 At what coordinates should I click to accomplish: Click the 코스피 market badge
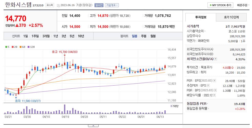click(x=50, y=5)
